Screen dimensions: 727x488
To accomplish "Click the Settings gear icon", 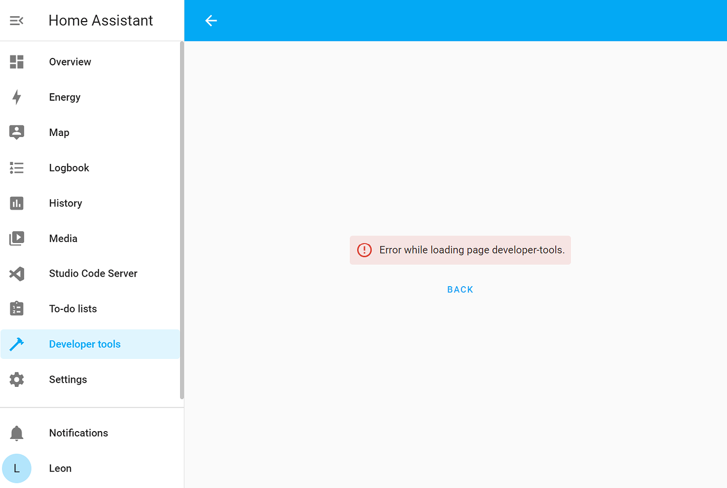I will coord(16,379).
